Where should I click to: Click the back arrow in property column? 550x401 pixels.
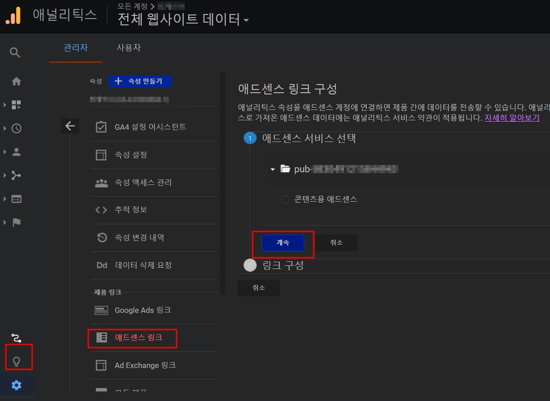(x=70, y=126)
